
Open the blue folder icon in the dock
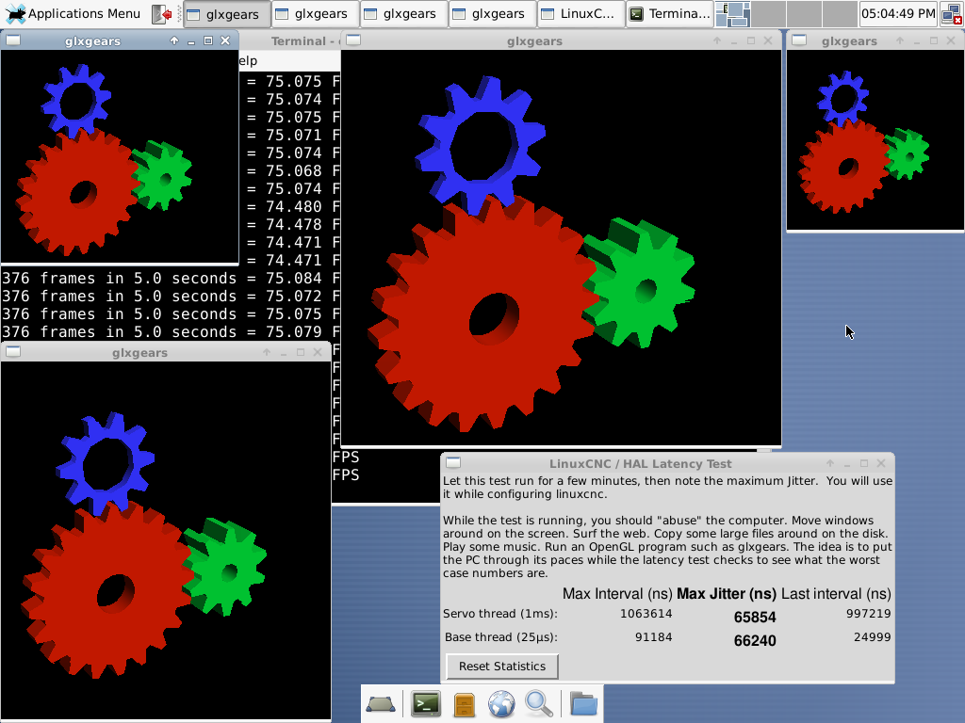point(583,704)
